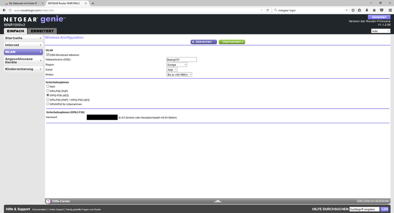
Task: Open the Pocket icon in toolbar
Action: 382,10
